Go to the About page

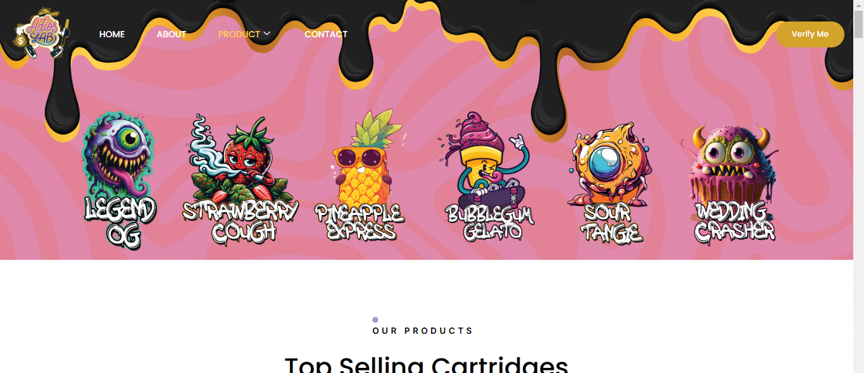click(172, 34)
